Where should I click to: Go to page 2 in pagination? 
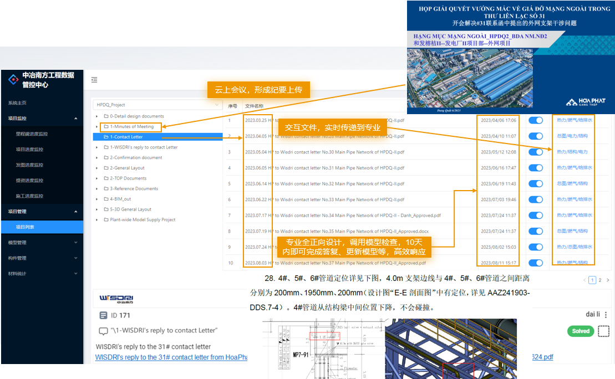(599, 280)
